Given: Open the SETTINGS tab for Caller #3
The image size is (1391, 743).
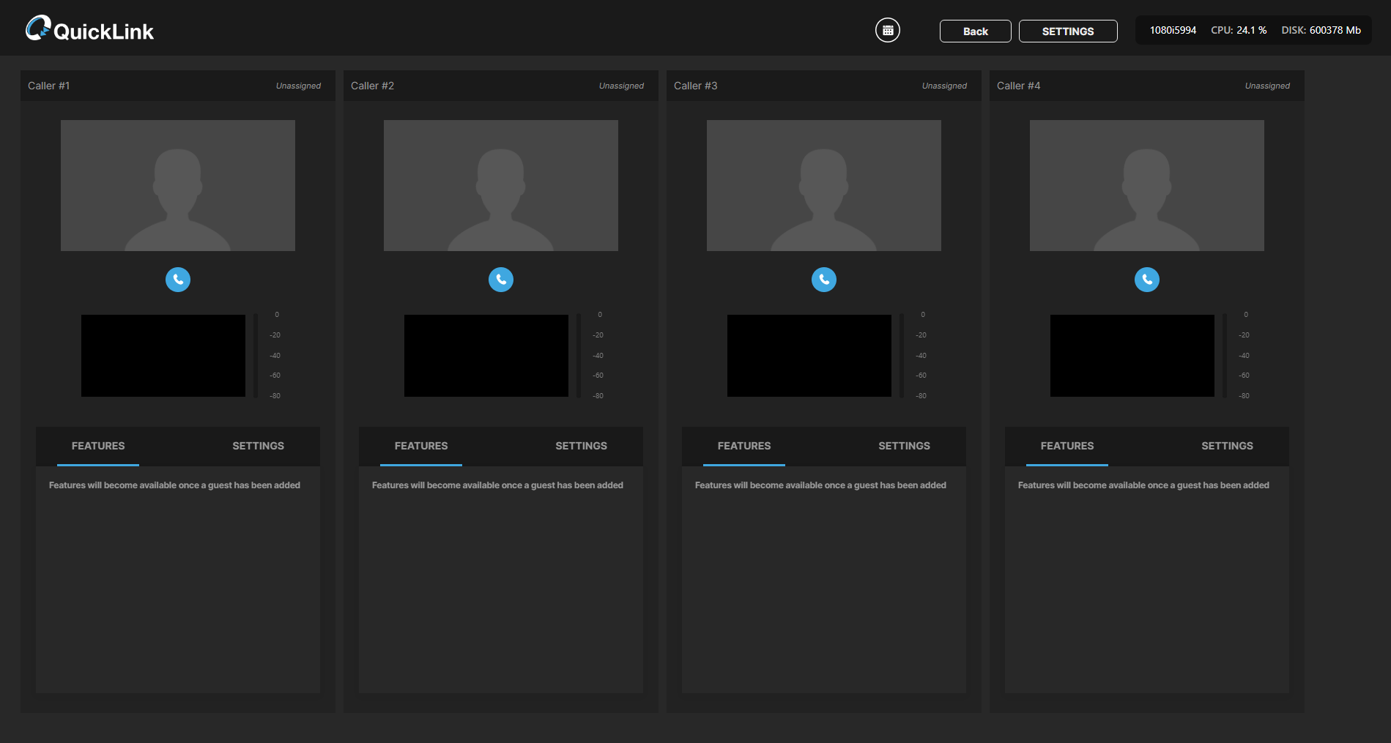Looking at the screenshot, I should tap(904, 446).
